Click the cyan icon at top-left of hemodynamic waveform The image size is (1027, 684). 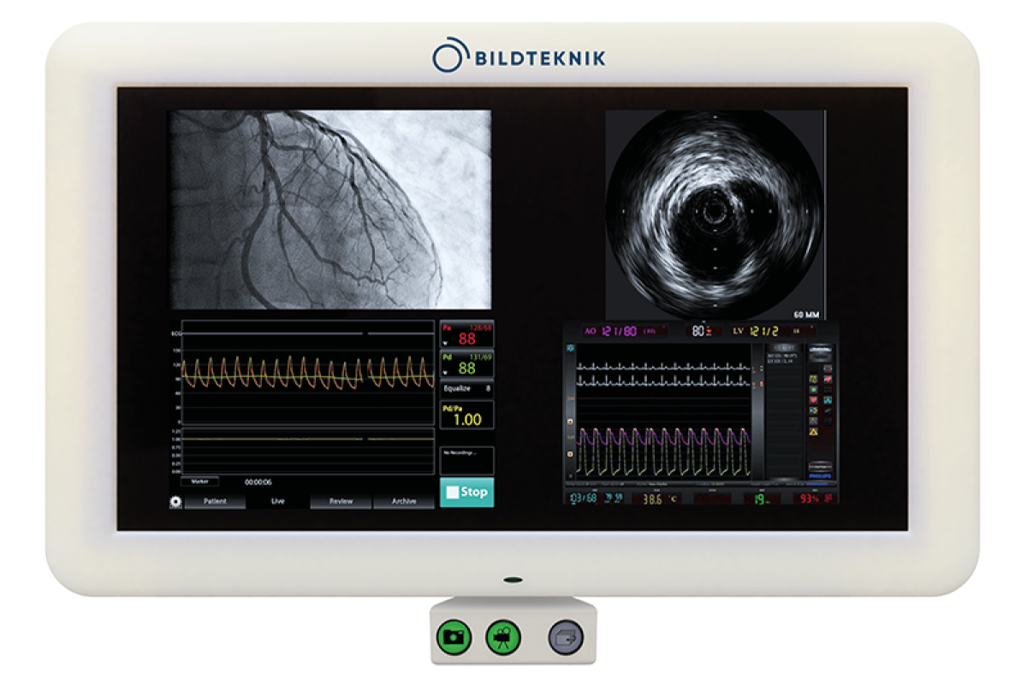571,349
